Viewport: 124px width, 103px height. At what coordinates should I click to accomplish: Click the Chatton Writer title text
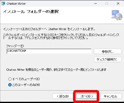point(16,4)
